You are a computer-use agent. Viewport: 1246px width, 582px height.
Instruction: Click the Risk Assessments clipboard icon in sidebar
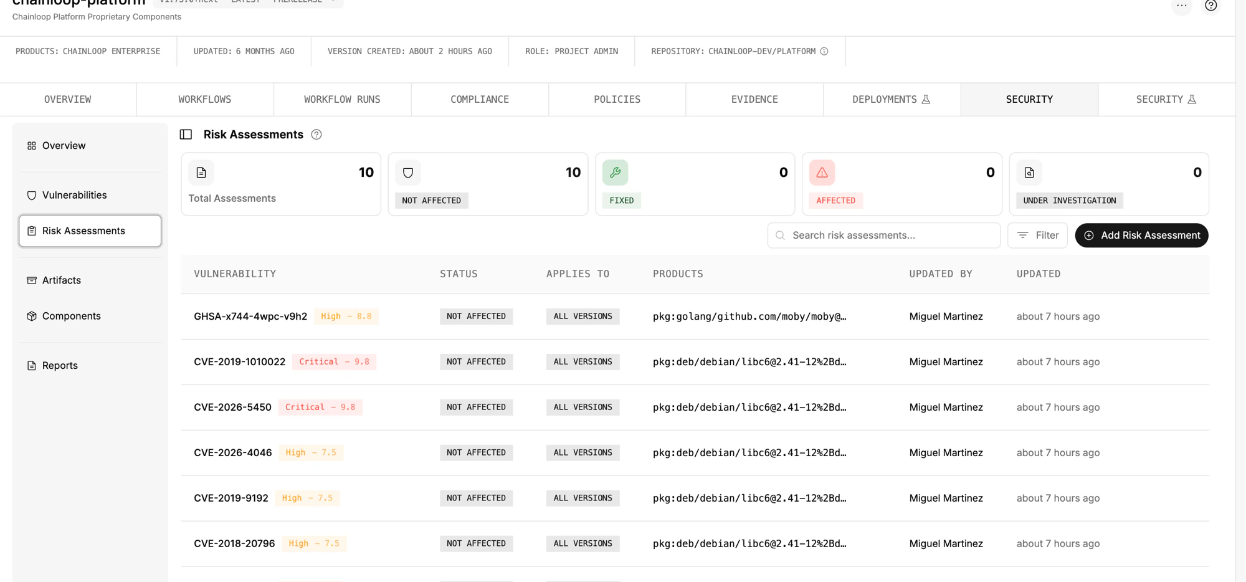pos(32,231)
